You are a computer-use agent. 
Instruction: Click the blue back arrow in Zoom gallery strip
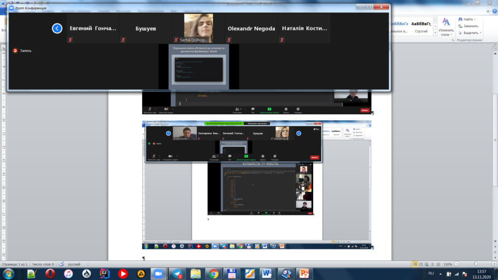click(57, 28)
